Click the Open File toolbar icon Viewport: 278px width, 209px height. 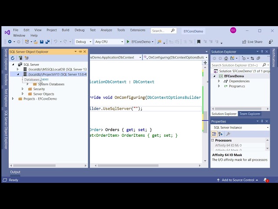coord(36,42)
